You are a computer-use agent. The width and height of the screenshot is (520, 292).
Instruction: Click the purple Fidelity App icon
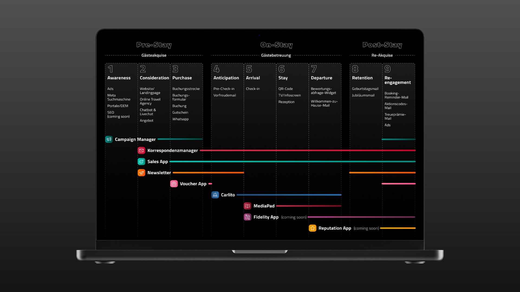click(248, 217)
